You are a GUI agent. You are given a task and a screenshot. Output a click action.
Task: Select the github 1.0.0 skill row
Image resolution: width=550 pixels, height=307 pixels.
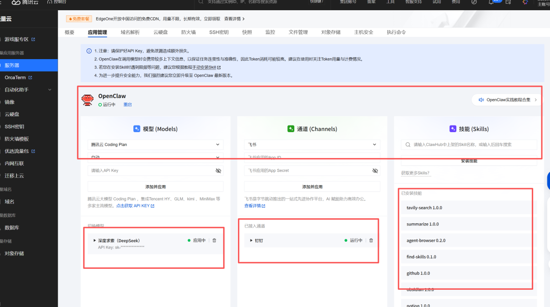tap(469, 273)
